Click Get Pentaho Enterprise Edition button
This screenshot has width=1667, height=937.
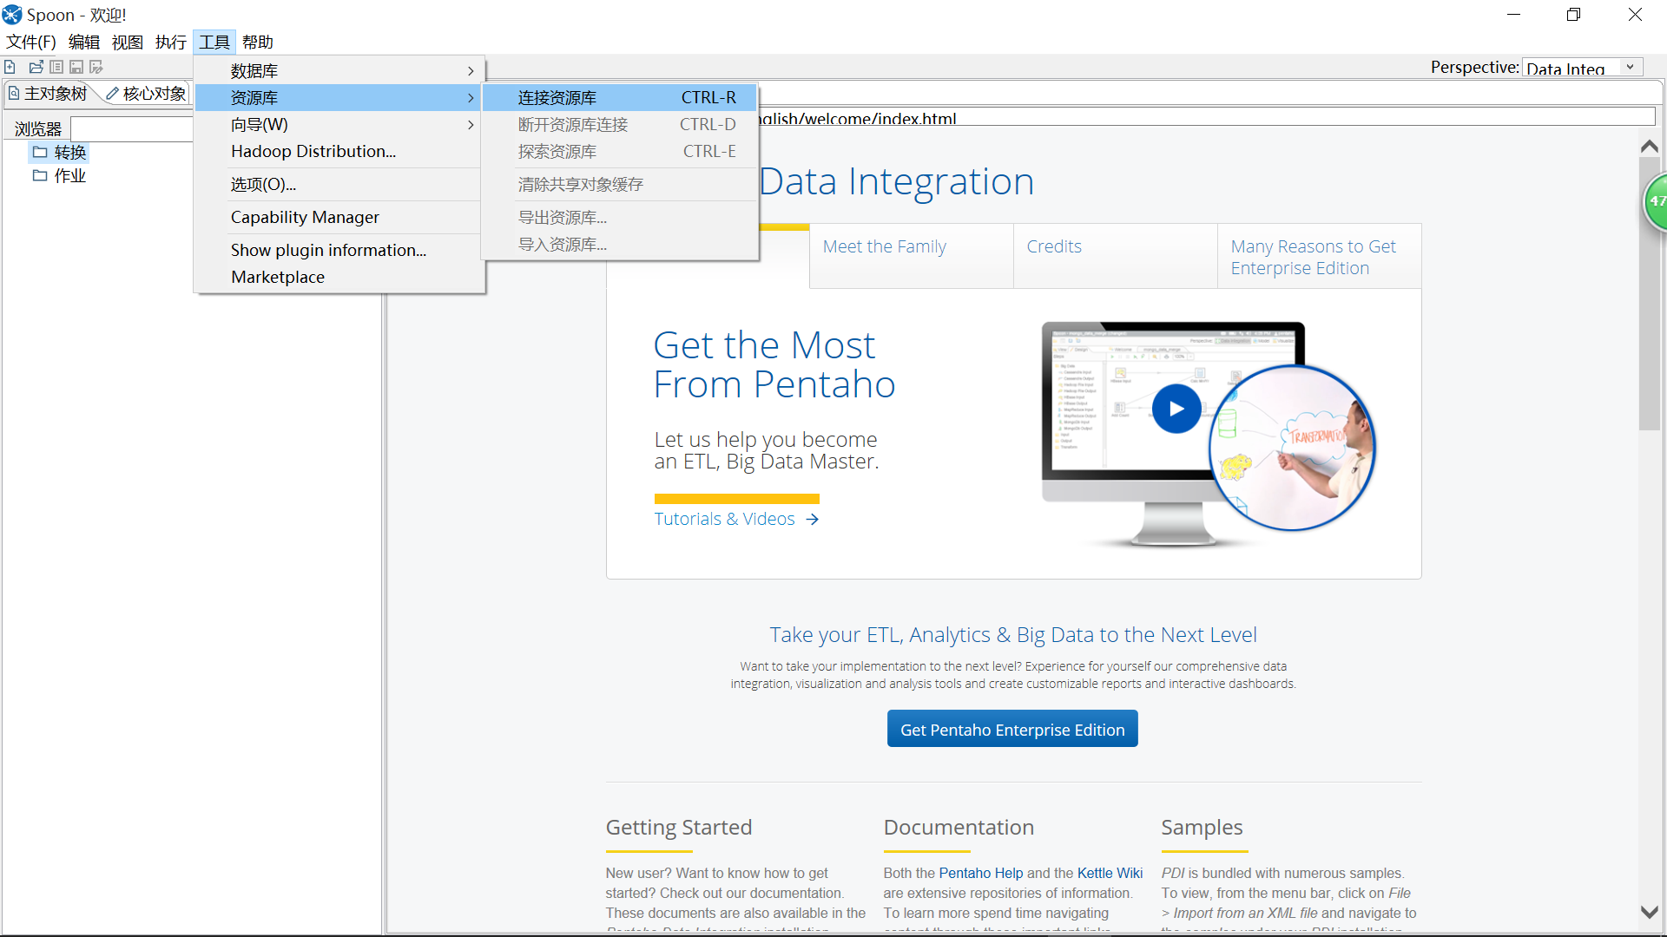pos(1012,730)
